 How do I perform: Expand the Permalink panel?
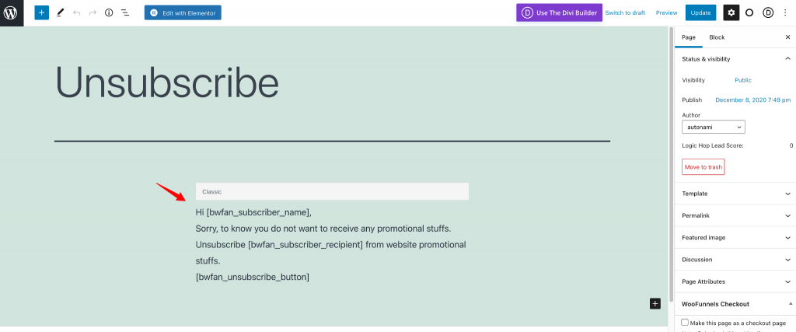tap(735, 215)
